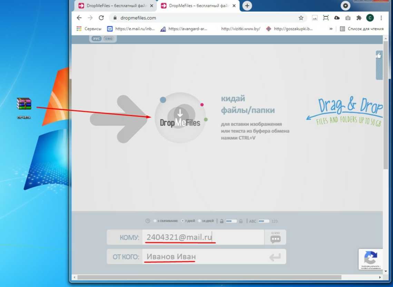393x287 pixels.
Task: Click the camera screenshot extension icon
Action: [348, 18]
